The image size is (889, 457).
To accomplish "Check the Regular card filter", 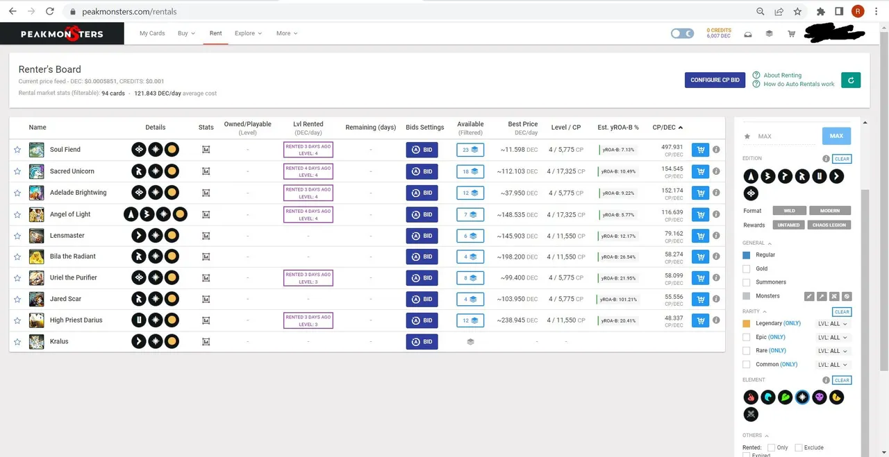I will point(747,255).
